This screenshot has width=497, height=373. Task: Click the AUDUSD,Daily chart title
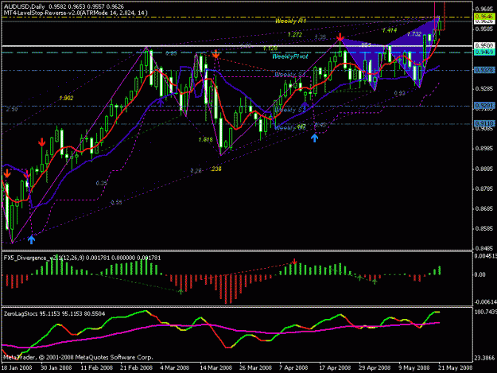click(25, 6)
